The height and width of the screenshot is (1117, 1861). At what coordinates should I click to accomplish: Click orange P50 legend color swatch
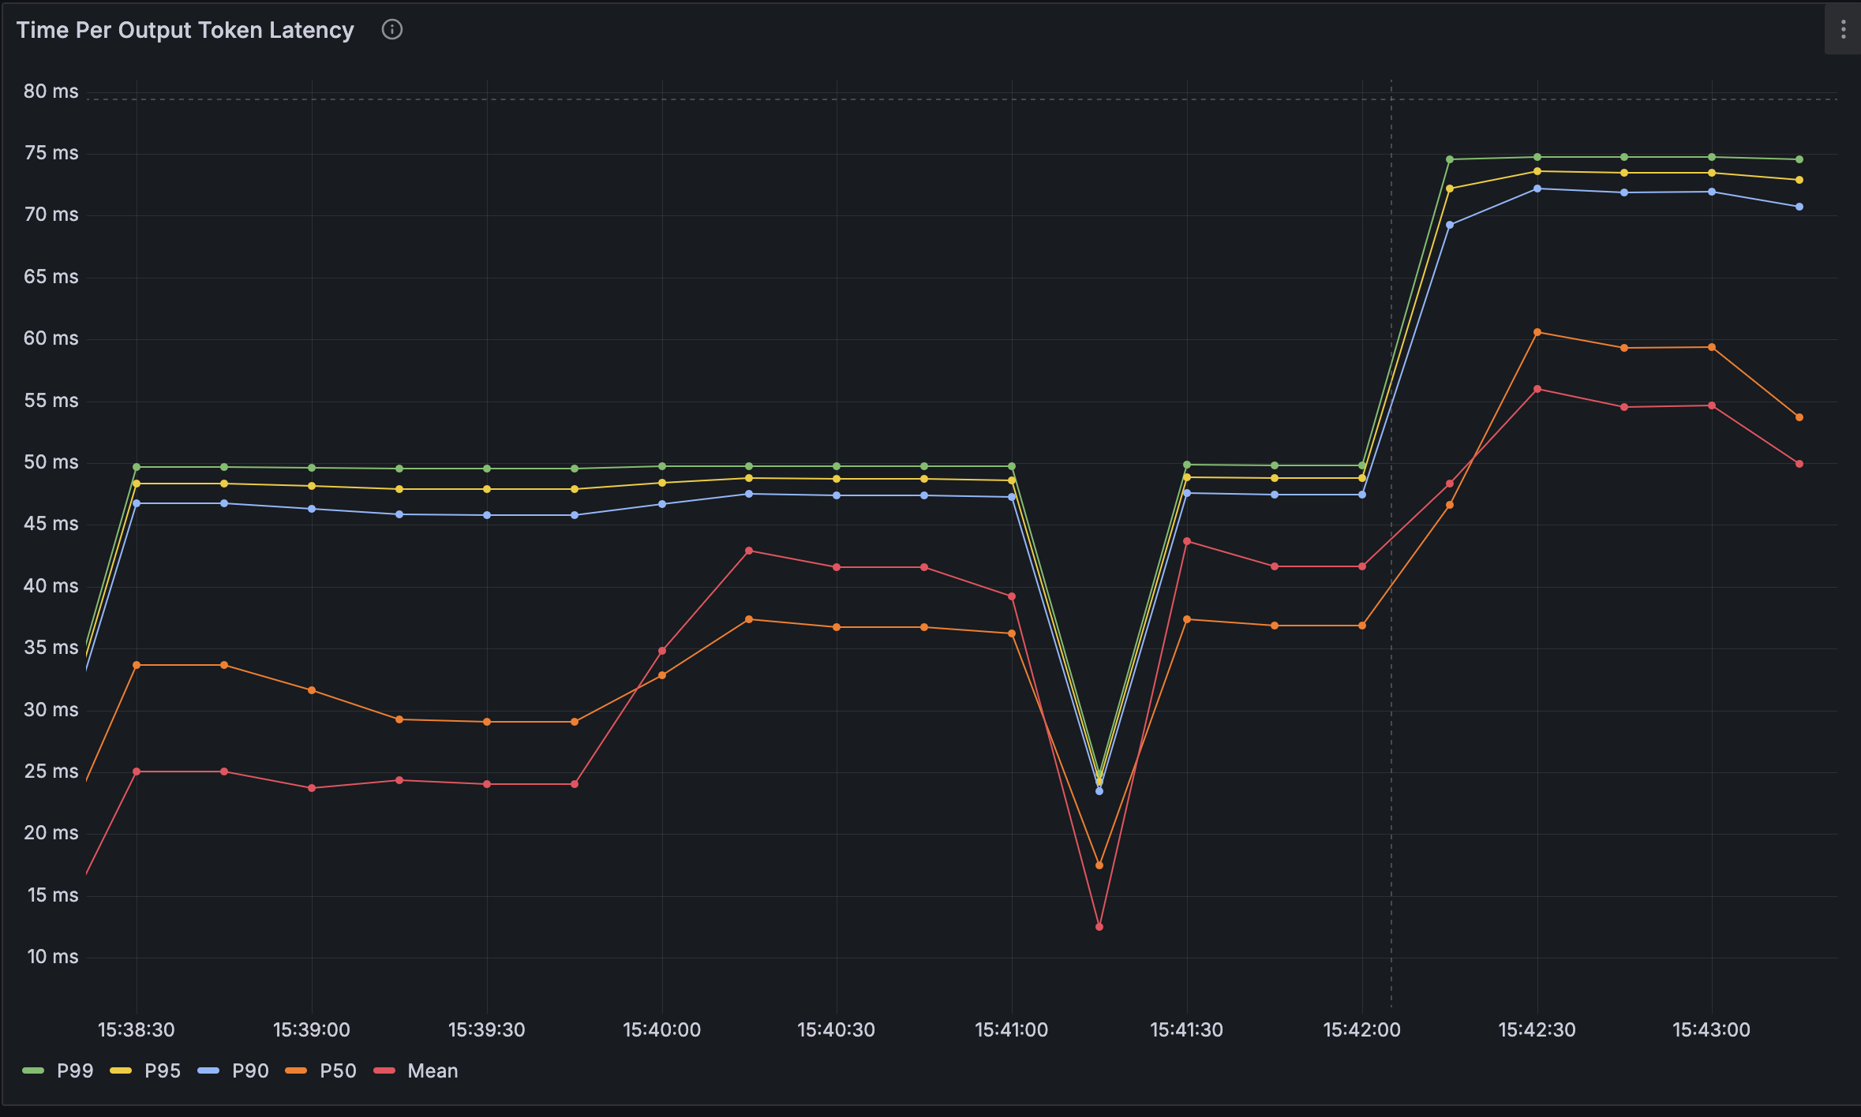coord(296,1070)
